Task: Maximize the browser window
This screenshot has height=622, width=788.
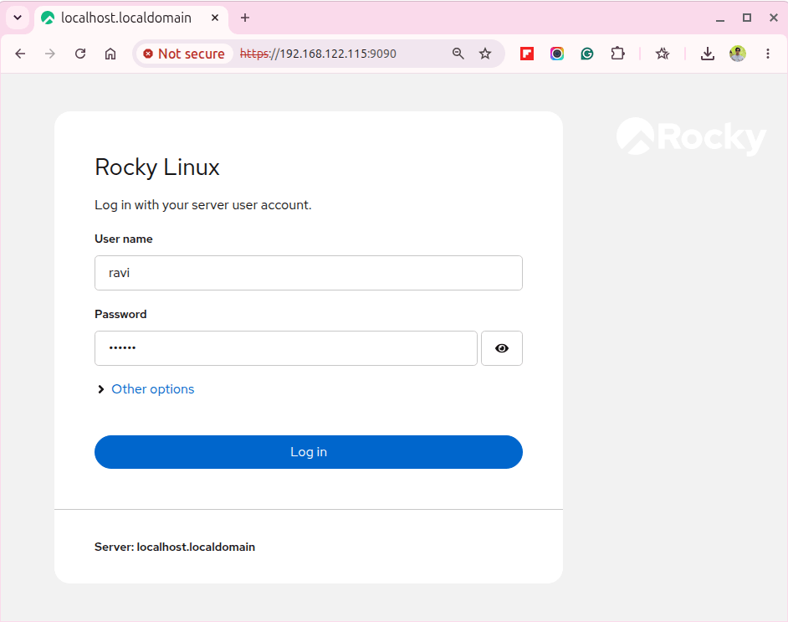Action: click(x=747, y=18)
